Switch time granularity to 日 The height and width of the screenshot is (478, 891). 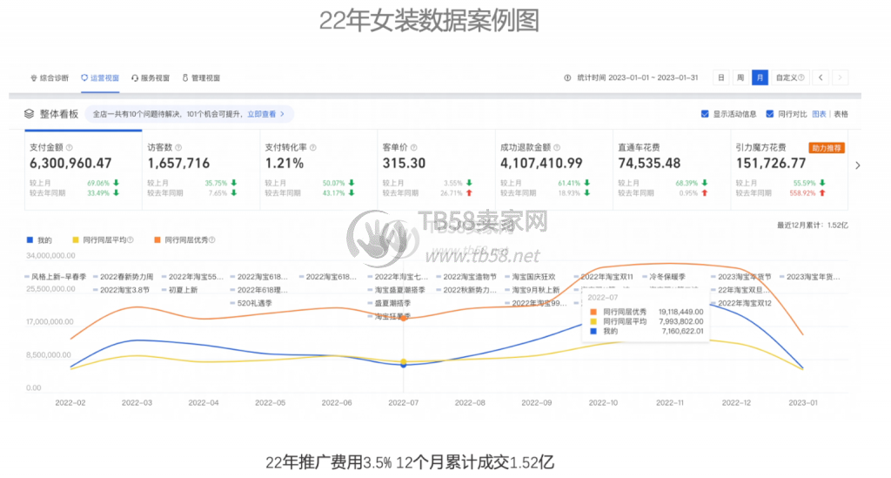tap(721, 77)
